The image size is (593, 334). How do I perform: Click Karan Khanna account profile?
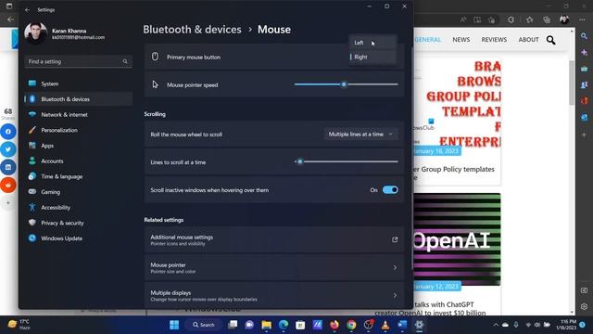(x=65, y=33)
